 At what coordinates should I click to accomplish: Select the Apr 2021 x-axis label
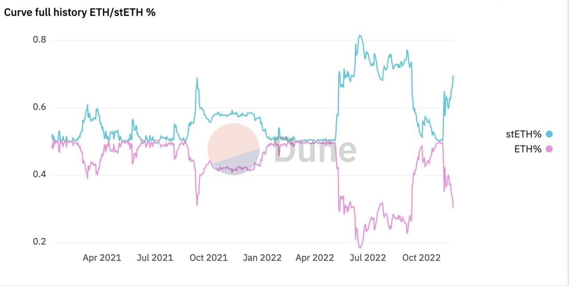[102, 258]
